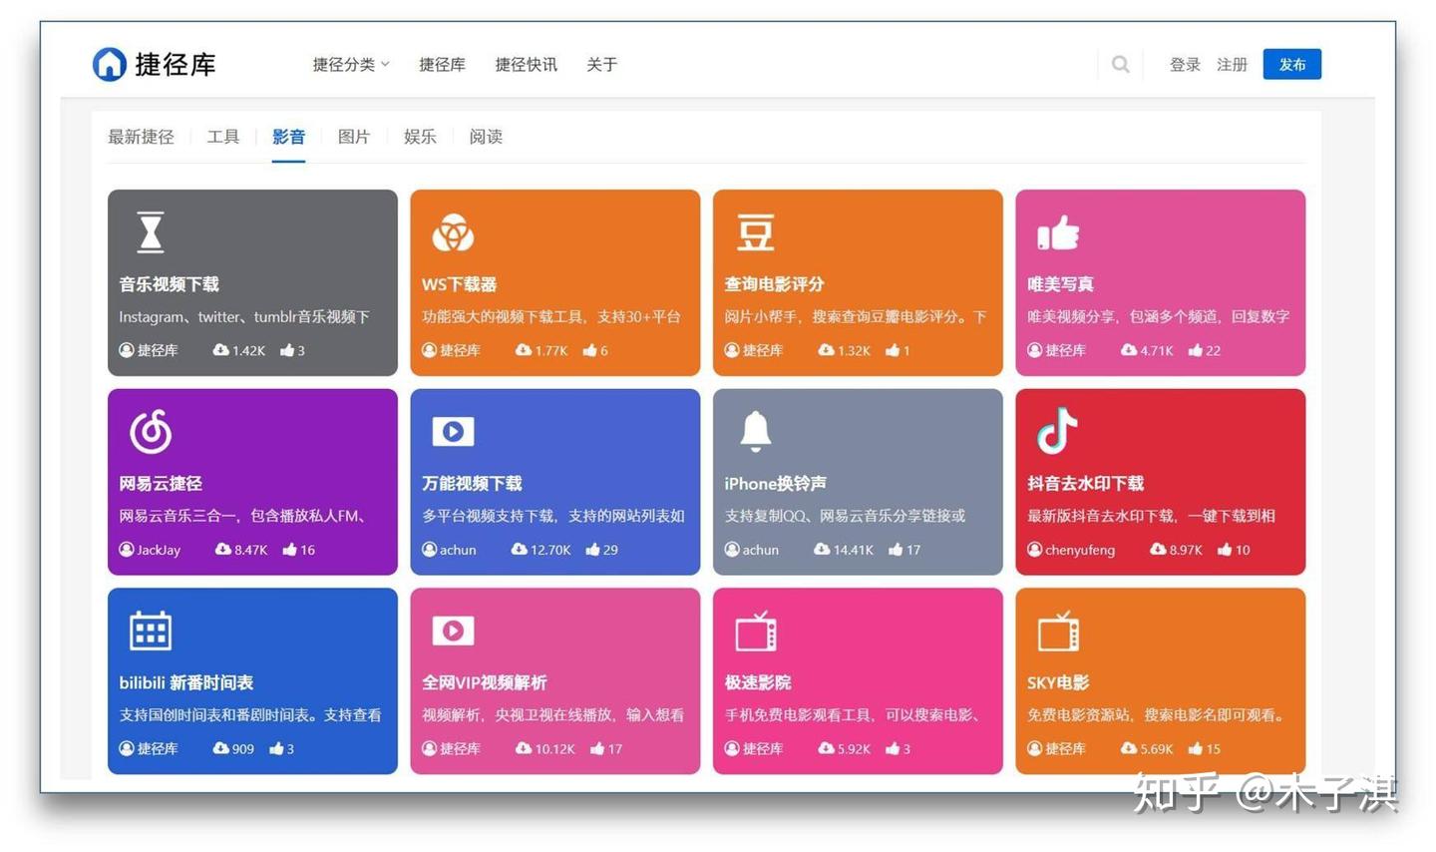This screenshot has height=852, width=1436.
Task: Open the search magnifier icon
Action: (1121, 65)
